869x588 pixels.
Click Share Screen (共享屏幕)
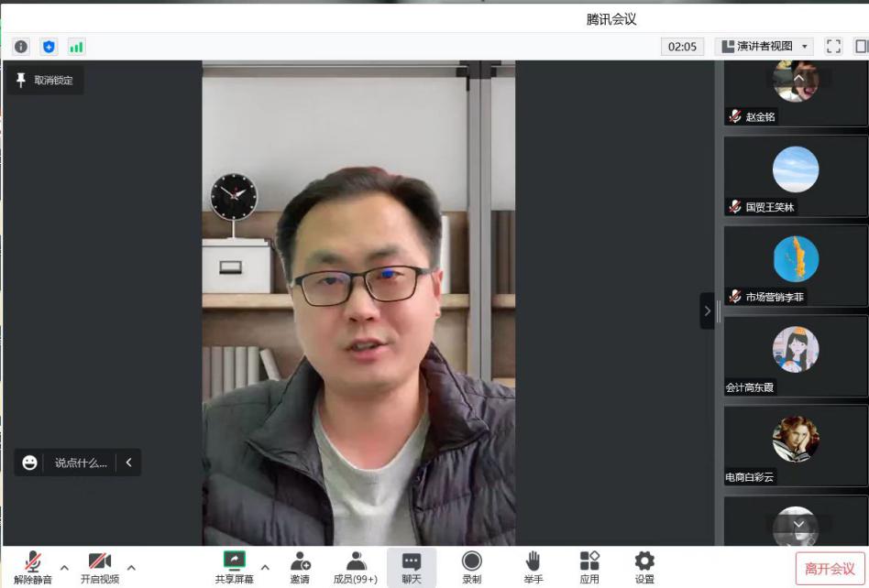[235, 567]
